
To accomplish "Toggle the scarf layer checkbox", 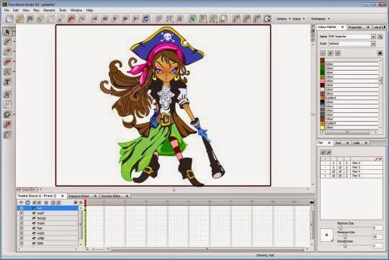I will tap(22, 213).
